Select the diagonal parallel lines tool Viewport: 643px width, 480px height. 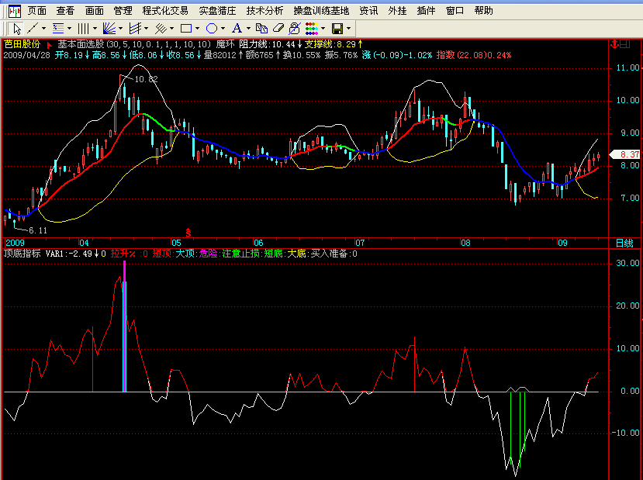tap(161, 29)
